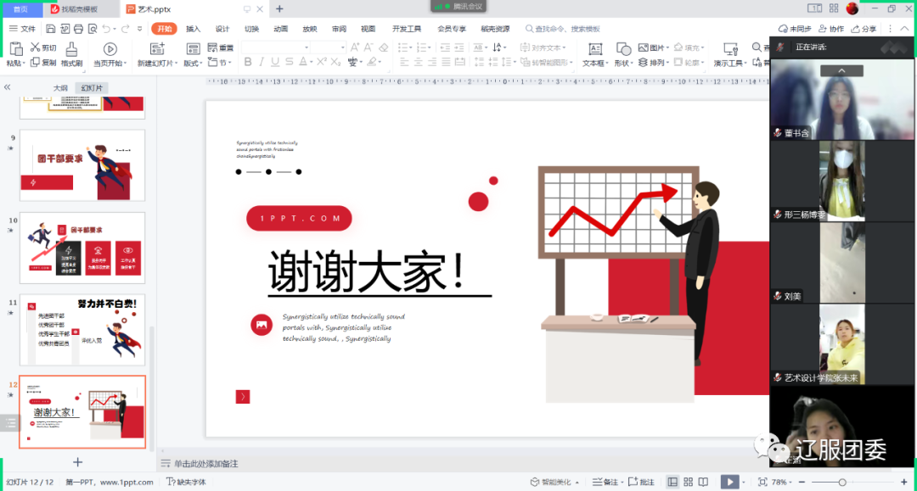Click the Arrange (排列) layers icon

tap(644, 62)
